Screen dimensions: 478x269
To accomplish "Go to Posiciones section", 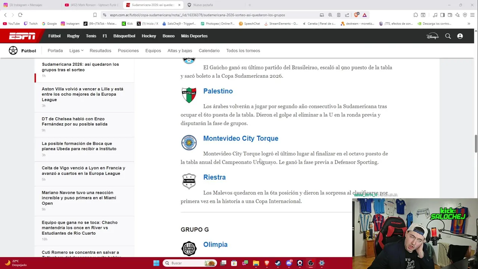I will (x=128, y=50).
